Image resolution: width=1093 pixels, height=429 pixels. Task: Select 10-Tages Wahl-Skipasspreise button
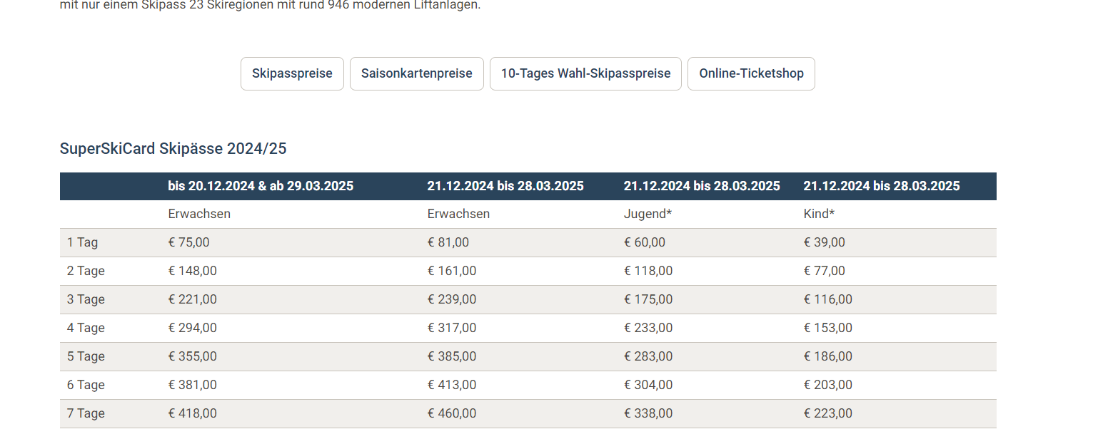coord(585,73)
